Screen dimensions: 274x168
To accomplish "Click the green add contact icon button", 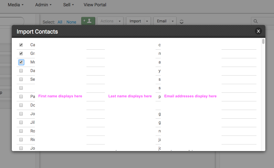I will tap(88, 21).
